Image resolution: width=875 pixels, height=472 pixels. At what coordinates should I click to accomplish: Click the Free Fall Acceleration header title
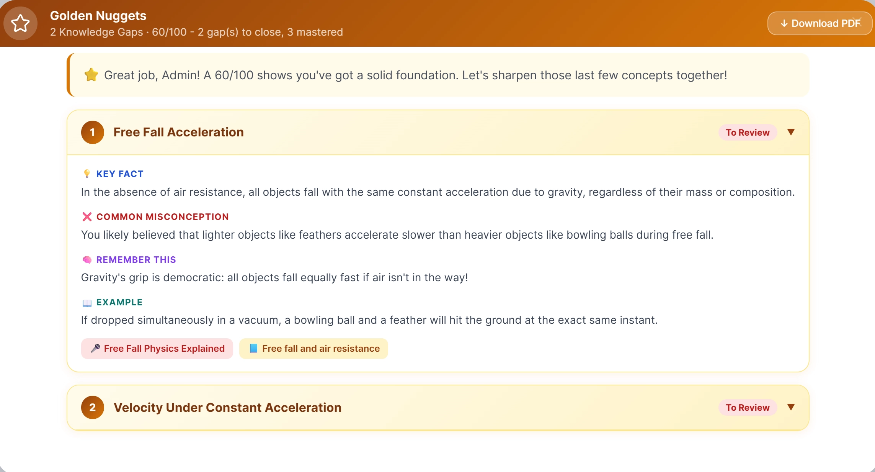click(x=178, y=132)
